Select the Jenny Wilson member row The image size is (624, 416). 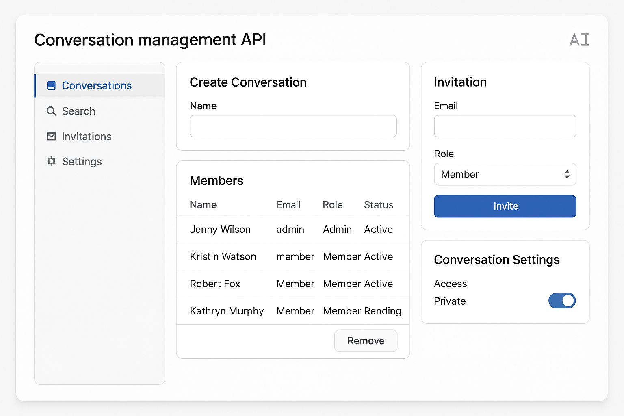pos(292,230)
